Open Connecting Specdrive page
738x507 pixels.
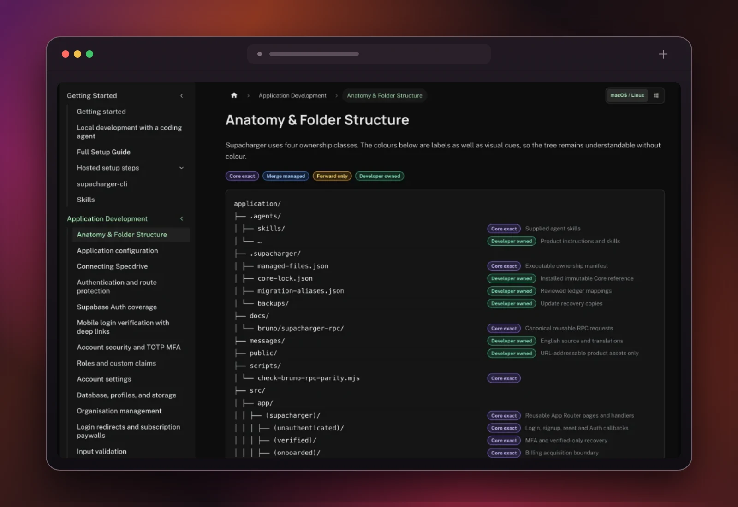(112, 266)
